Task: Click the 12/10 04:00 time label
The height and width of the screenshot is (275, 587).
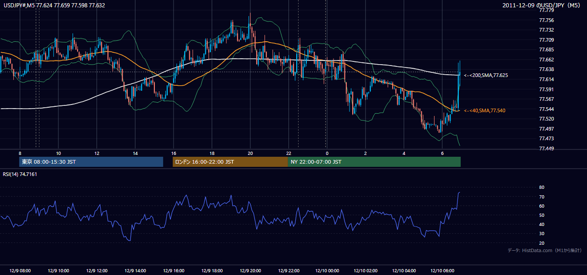Action: (x=404, y=271)
